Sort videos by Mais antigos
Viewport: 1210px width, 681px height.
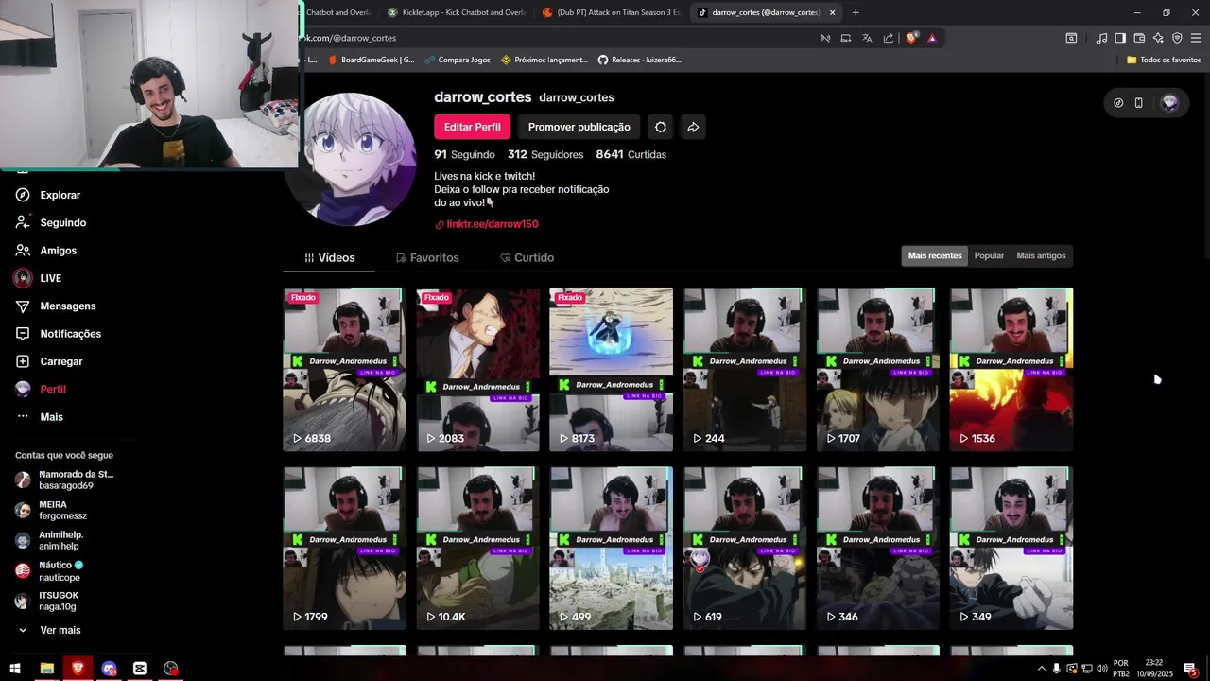[1041, 255]
